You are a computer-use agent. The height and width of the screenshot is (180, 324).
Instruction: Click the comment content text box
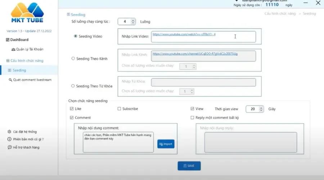coord(118,142)
